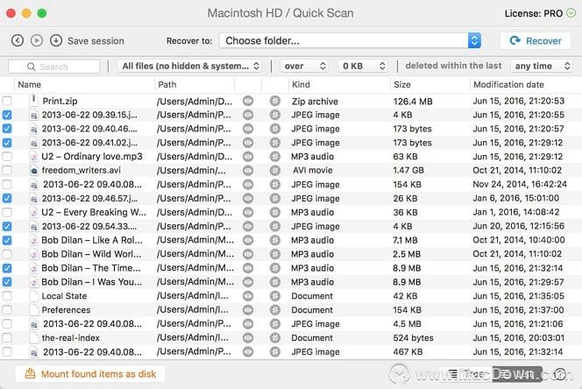Click the back arrow toolbar icon
The width and height of the screenshot is (582, 389).
(x=18, y=40)
